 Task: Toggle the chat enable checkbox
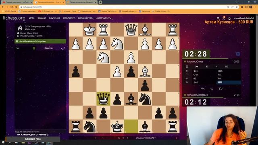(34, 48)
